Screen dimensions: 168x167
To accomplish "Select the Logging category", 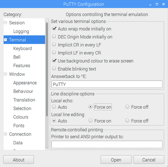I will point(21,31).
